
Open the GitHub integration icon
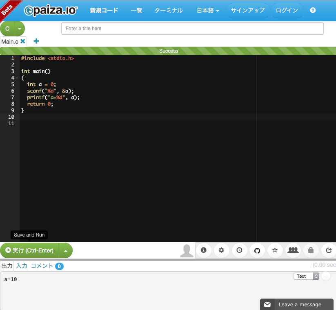click(257, 250)
